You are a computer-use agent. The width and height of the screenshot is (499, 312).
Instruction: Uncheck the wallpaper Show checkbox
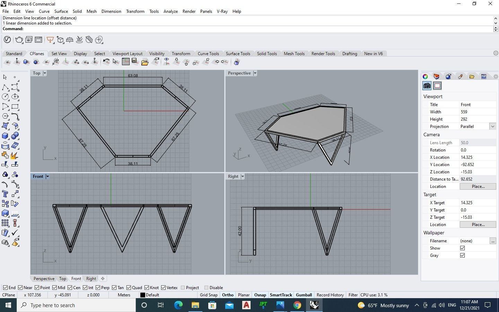[x=462, y=248]
